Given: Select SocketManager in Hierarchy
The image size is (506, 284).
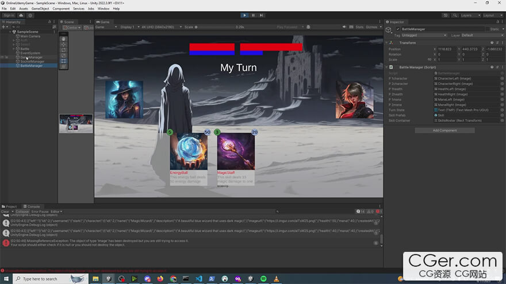Looking at the screenshot, I should pyautogui.click(x=32, y=61).
